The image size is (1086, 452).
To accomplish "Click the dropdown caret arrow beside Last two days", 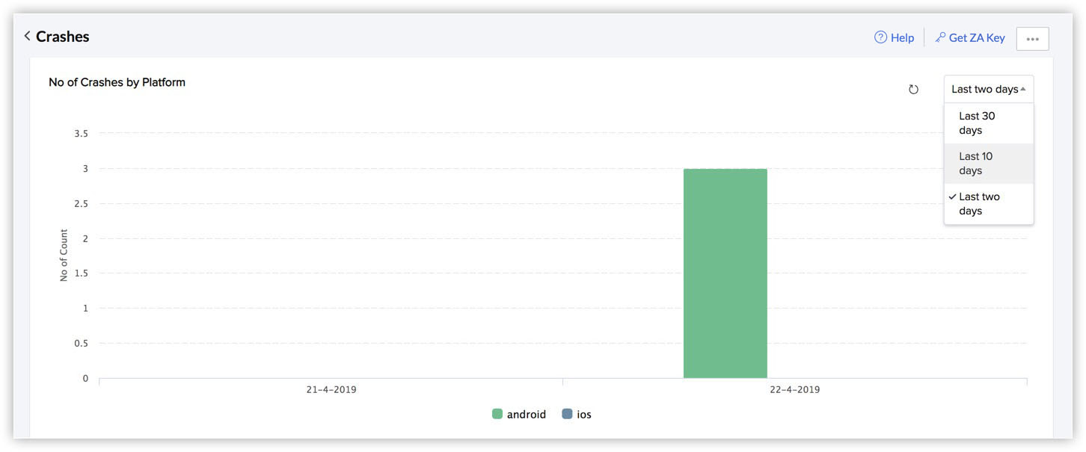I will tap(1023, 89).
